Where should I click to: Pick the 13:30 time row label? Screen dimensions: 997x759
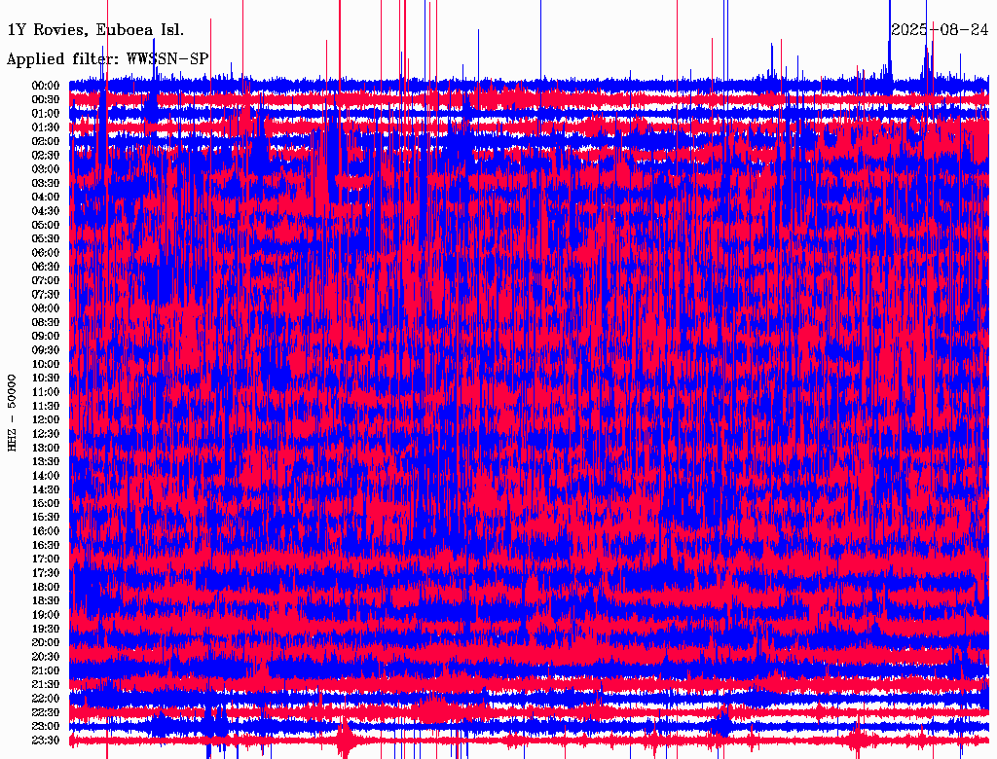click(x=46, y=462)
